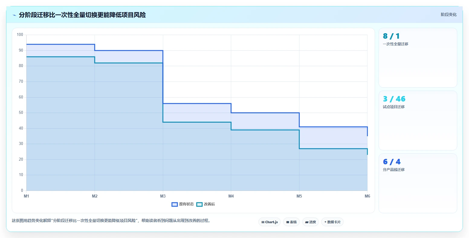This screenshot has width=469, height=238.
Task: Click the 8 / 1 value
Action: click(x=391, y=36)
